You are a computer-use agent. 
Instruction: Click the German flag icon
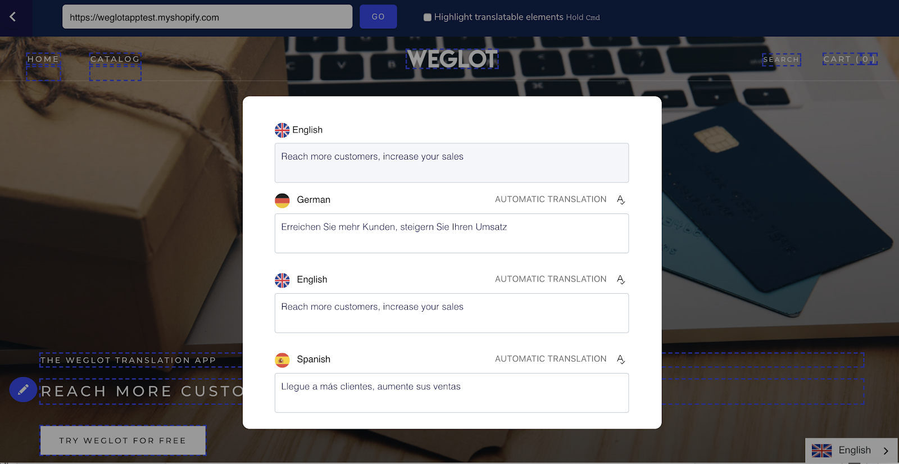pyautogui.click(x=282, y=200)
